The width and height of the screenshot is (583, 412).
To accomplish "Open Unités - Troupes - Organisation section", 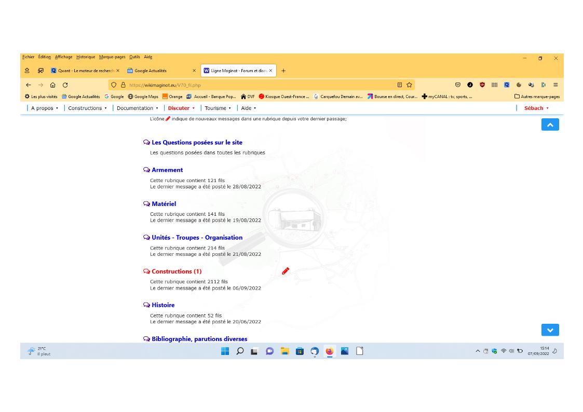I will tap(197, 238).
